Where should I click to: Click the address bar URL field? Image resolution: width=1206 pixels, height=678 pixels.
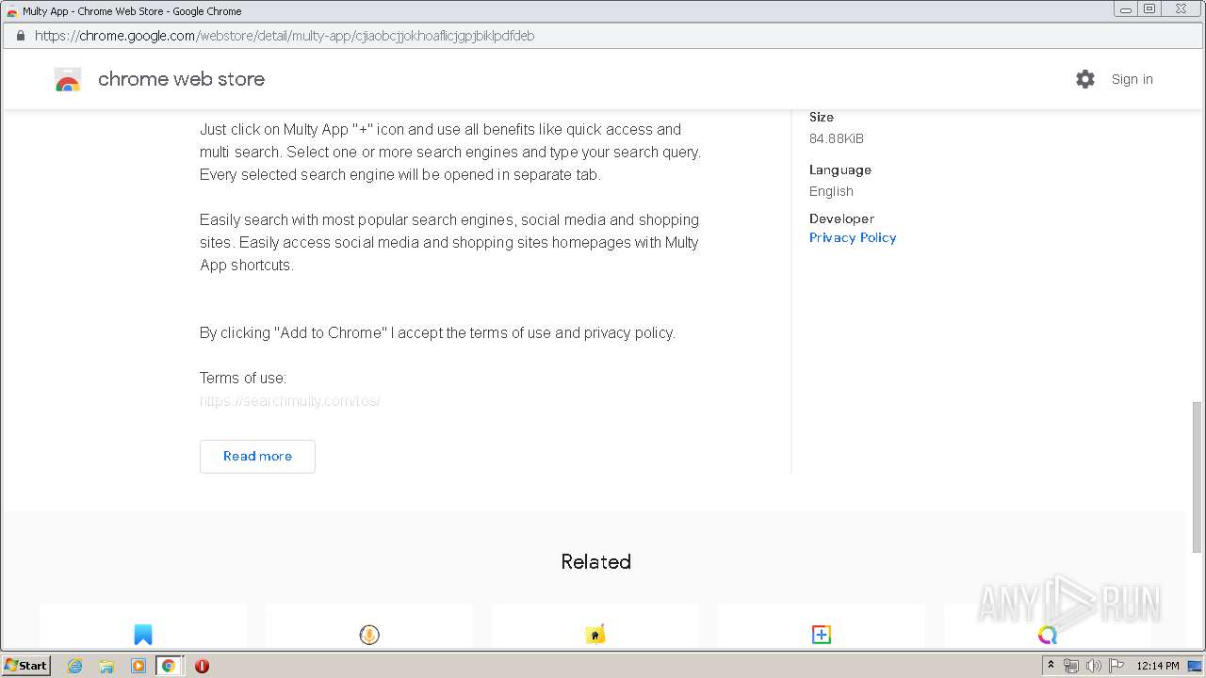[603, 36]
